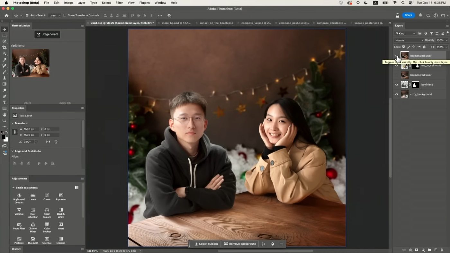
Task: Click the Regenerate button
Action: 47,34
